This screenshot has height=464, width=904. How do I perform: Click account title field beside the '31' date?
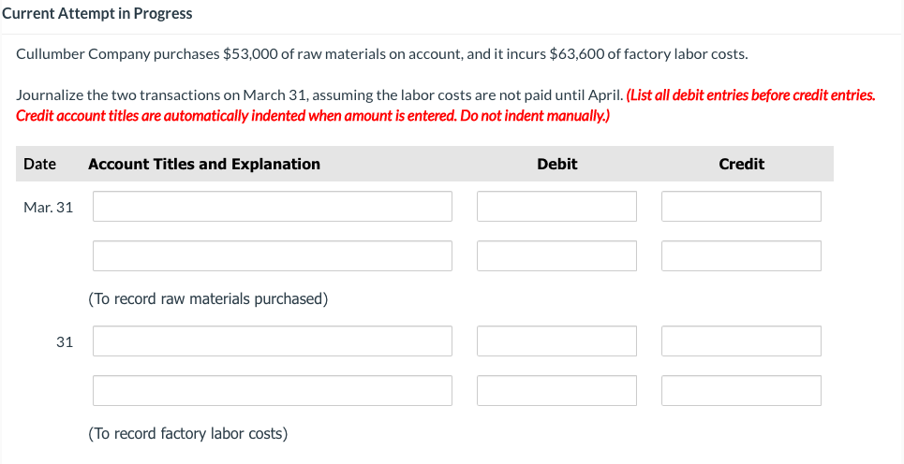(x=272, y=341)
